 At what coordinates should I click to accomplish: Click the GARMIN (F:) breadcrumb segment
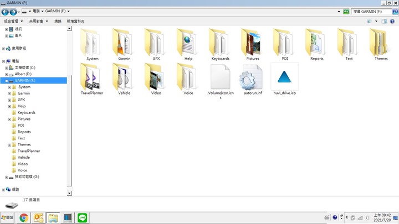[x=55, y=11]
